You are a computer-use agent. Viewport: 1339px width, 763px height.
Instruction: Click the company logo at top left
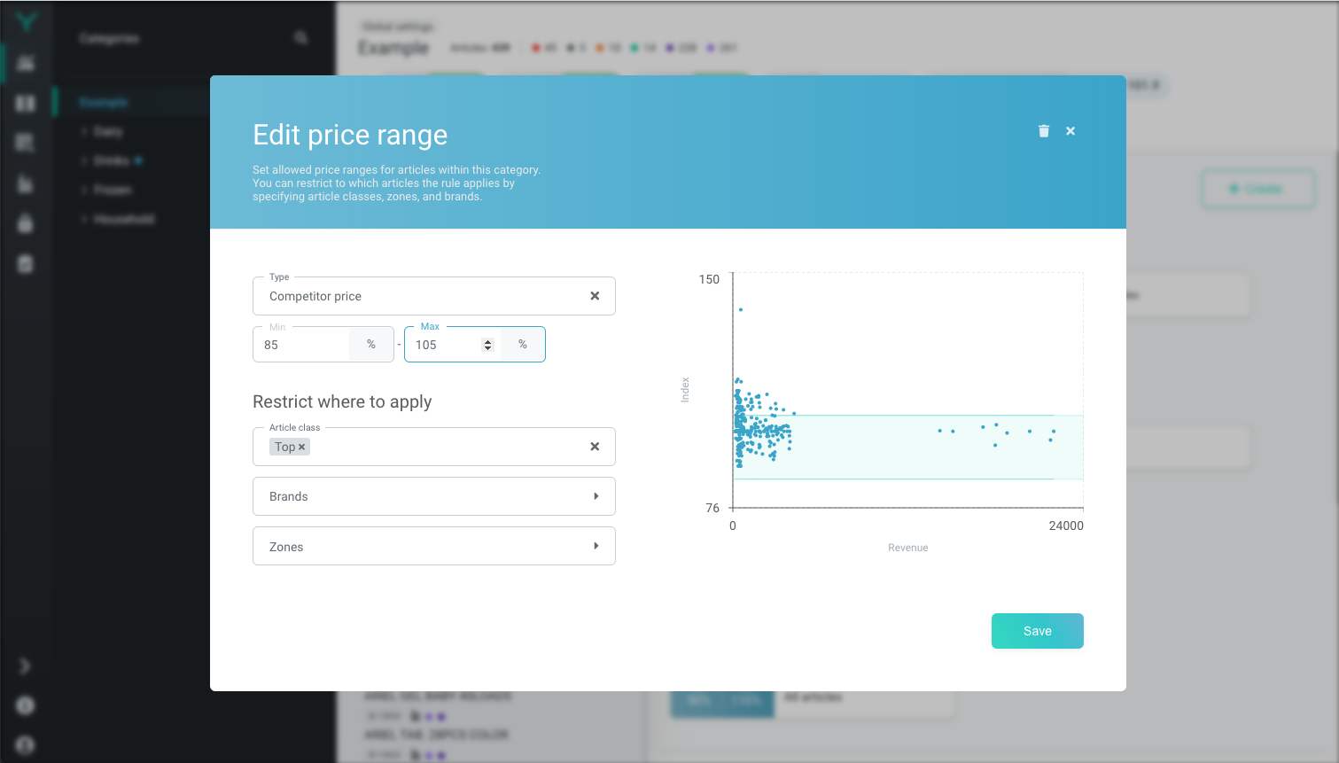pos(25,24)
